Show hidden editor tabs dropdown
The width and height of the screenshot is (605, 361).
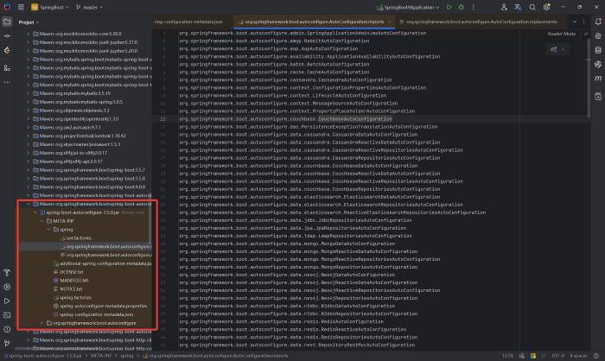click(x=575, y=22)
